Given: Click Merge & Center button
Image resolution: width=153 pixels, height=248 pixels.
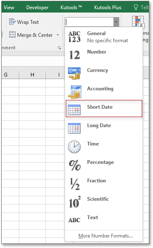Looking at the screenshot, I should [31, 35].
